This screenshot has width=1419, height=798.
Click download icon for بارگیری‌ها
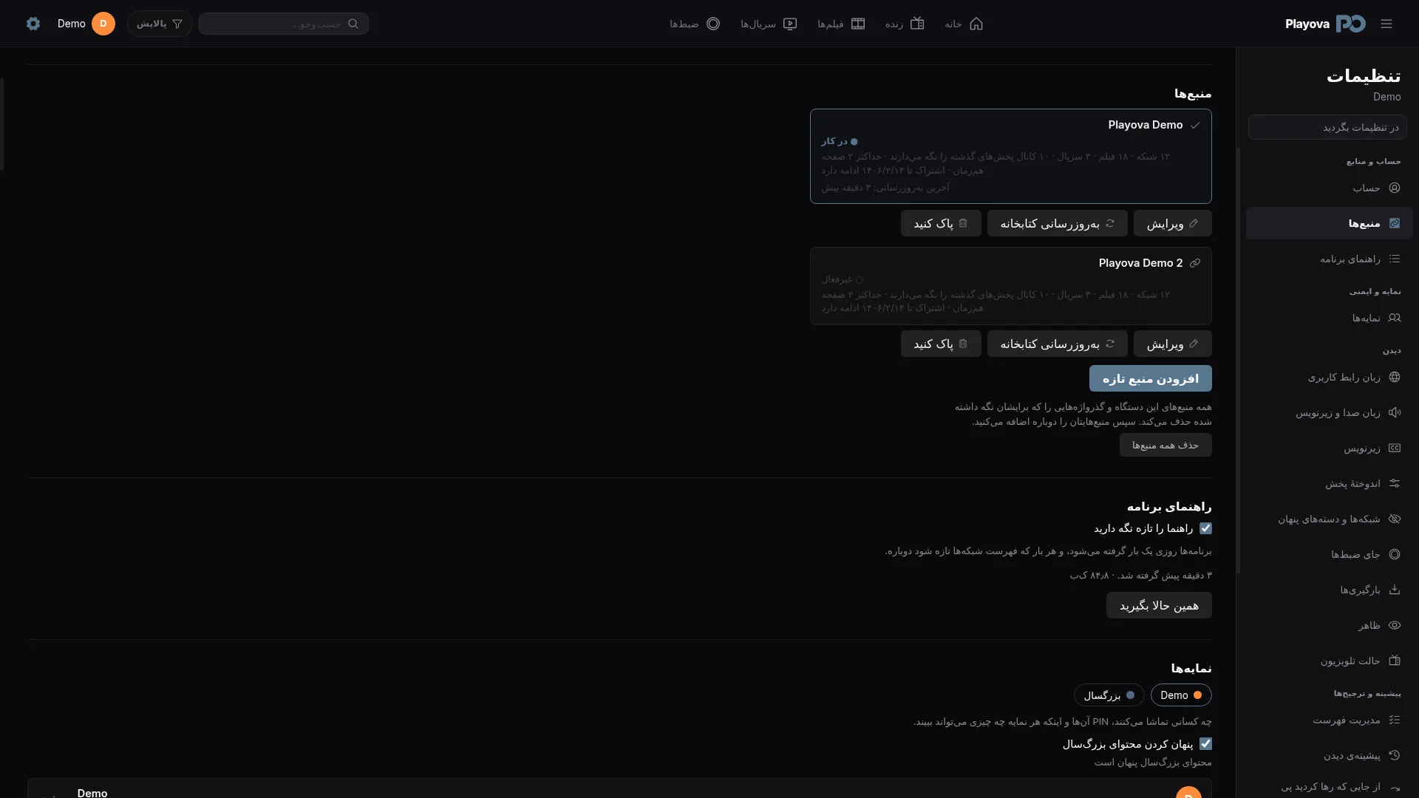point(1395,590)
